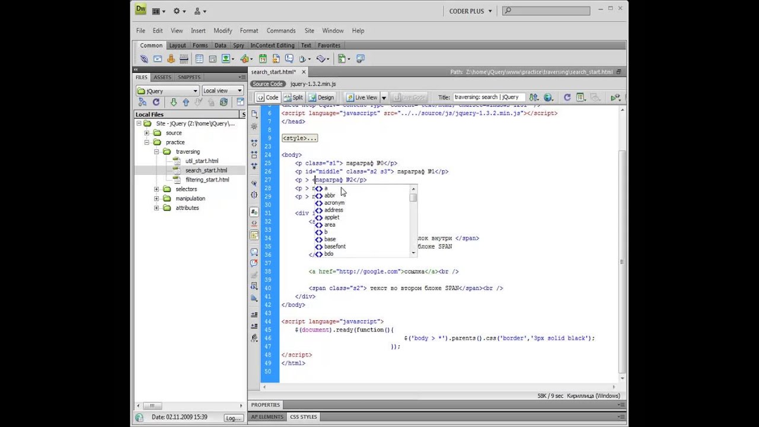Image resolution: width=759 pixels, height=427 pixels.
Task: Open the CODER PLUS workspace switcher
Action: [x=471, y=11]
